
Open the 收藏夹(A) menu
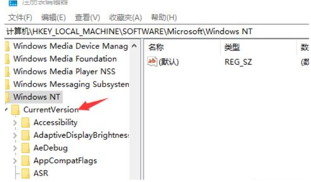(125, 17)
